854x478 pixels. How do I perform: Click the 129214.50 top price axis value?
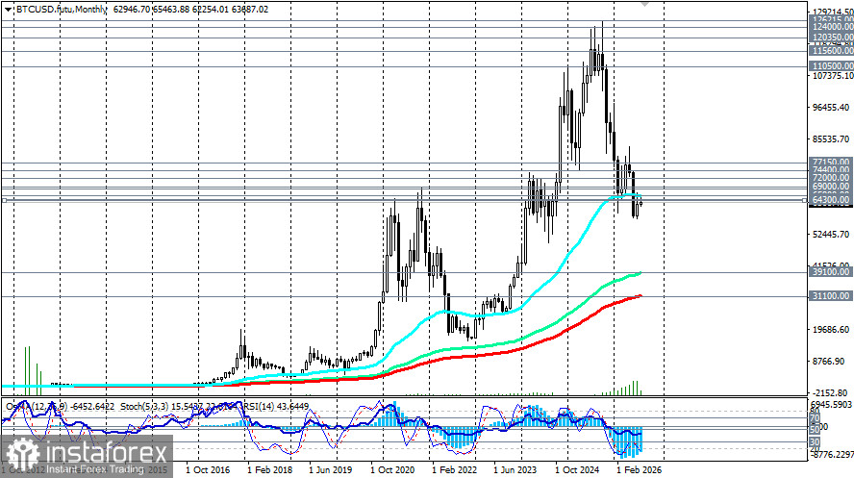click(833, 12)
